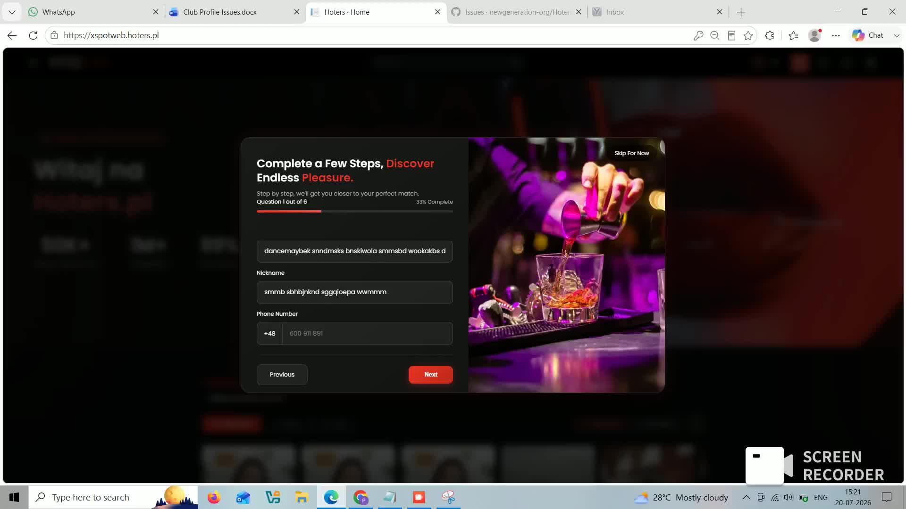Viewport: 906px width, 509px height.
Task: Open network settings from system tray
Action: [775, 497]
